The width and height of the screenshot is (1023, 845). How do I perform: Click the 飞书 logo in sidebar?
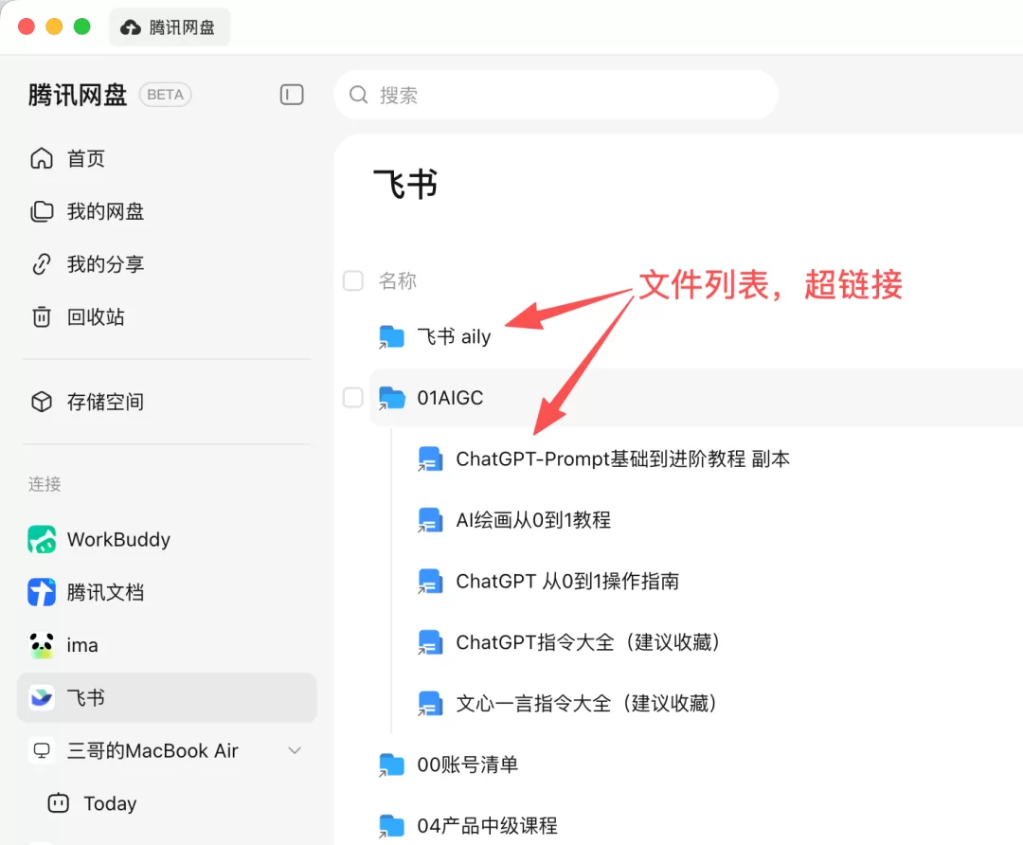pos(42,697)
